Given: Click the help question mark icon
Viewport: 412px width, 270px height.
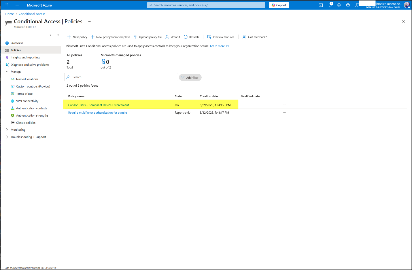Looking at the screenshot, I should pyautogui.click(x=348, y=5).
